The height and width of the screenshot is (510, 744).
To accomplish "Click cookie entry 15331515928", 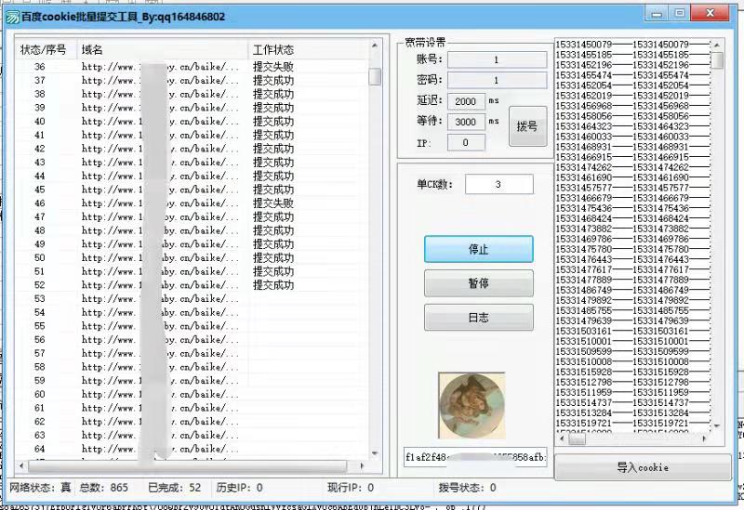I will tap(632, 372).
